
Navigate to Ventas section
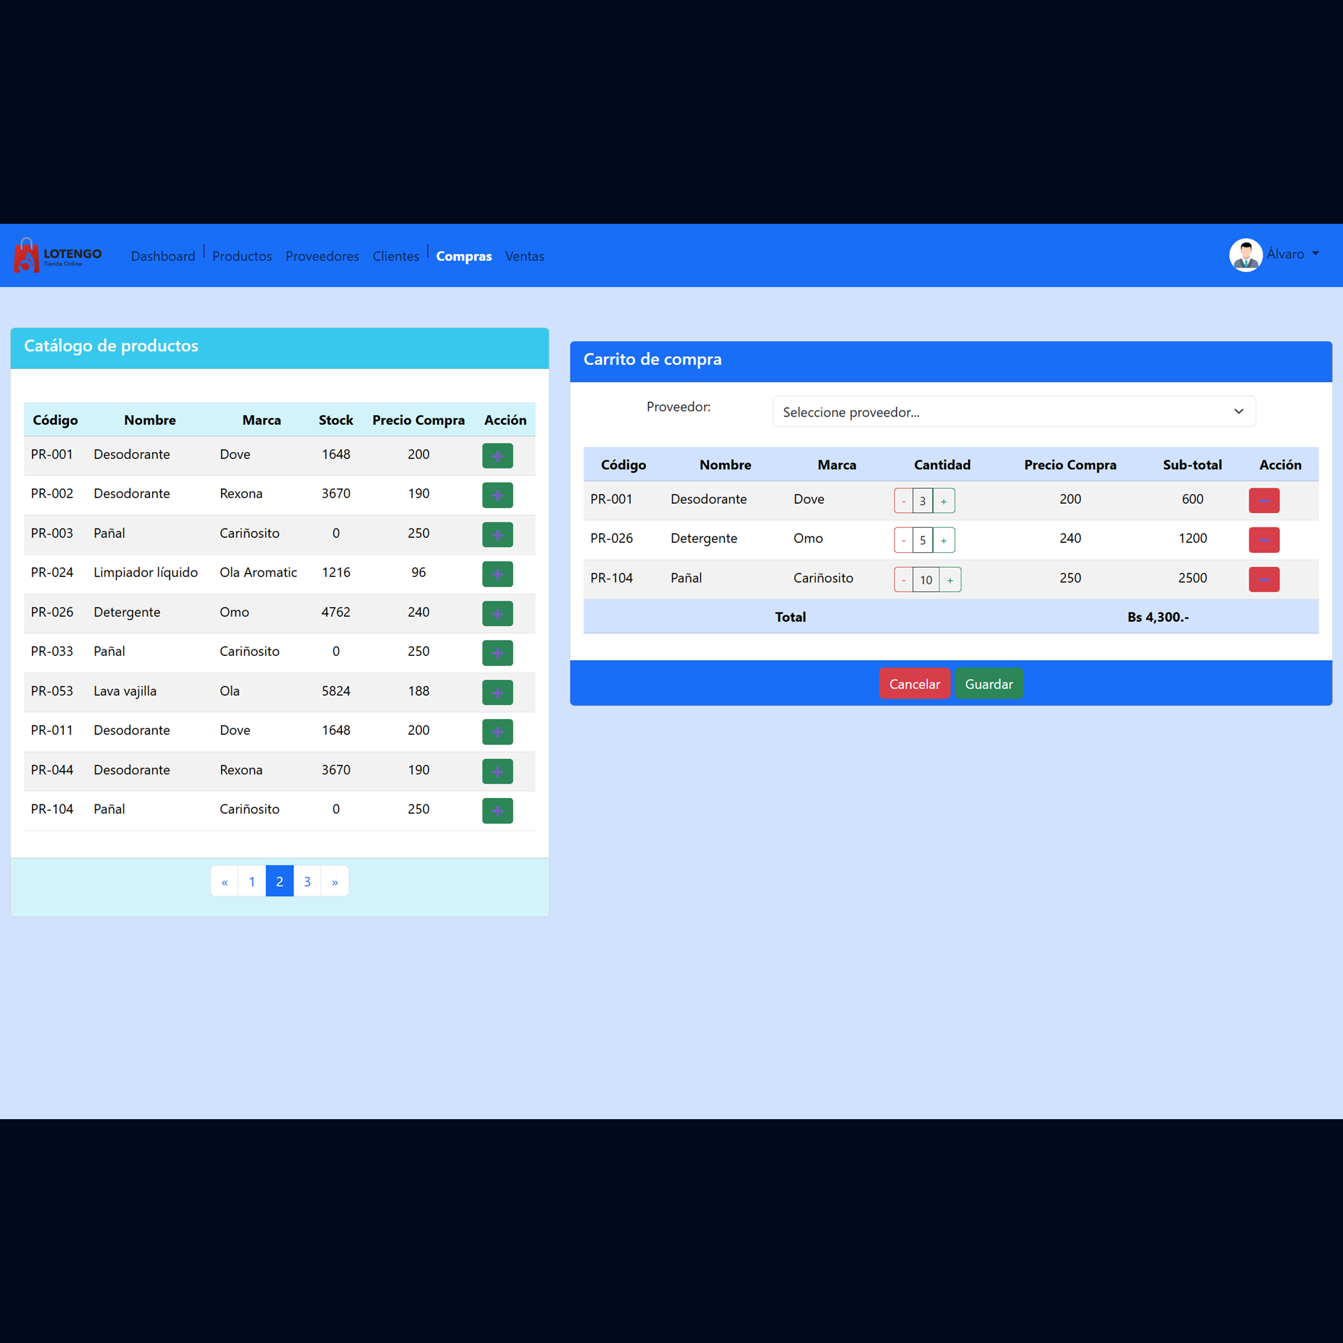[x=524, y=256]
